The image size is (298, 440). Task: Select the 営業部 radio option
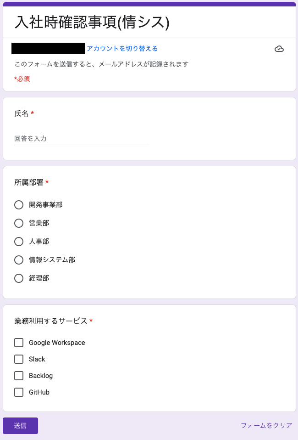pos(19,223)
